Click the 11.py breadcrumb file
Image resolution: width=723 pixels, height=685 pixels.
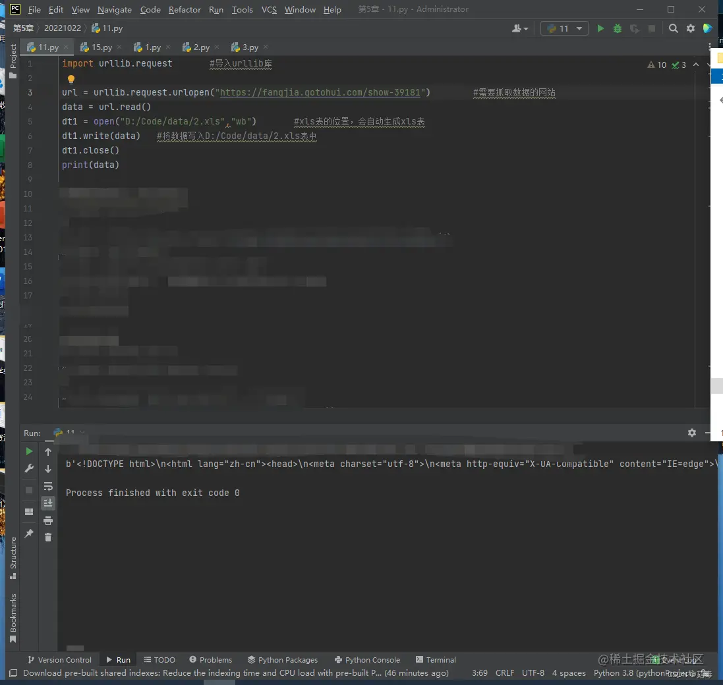pos(107,28)
